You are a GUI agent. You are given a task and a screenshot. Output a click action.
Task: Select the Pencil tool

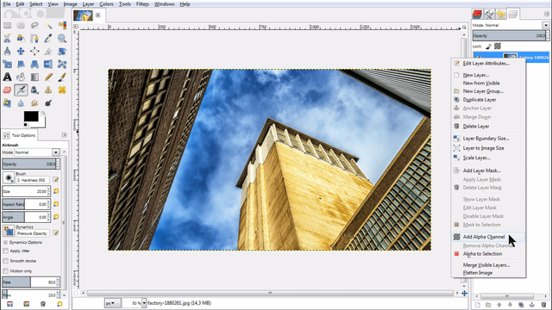point(48,77)
